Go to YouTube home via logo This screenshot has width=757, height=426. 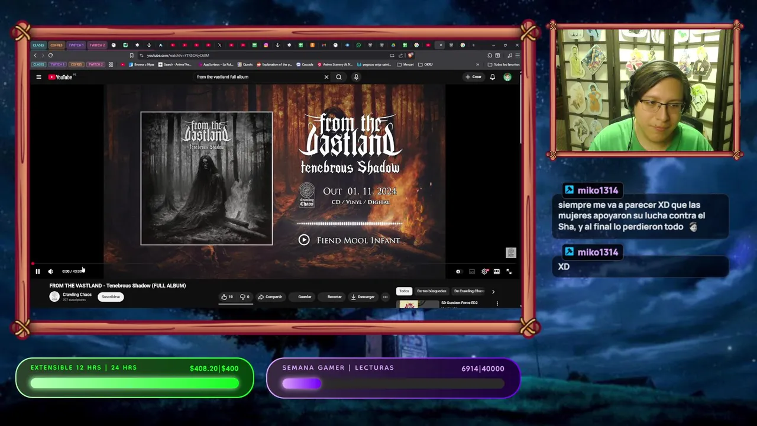point(60,77)
